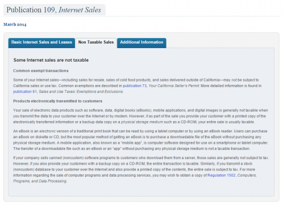Follow the Regulation 1502 link
Screen dimensions: 284x206
222,175
